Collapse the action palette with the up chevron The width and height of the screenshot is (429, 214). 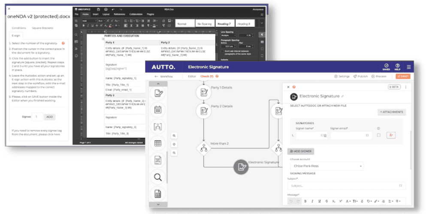point(158,84)
